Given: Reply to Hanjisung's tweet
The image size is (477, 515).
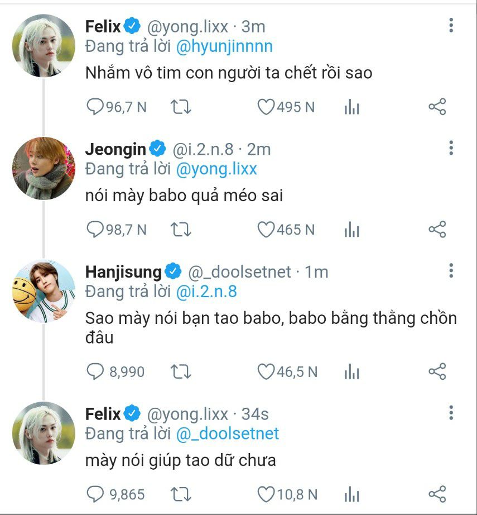Looking at the screenshot, I should click(96, 371).
